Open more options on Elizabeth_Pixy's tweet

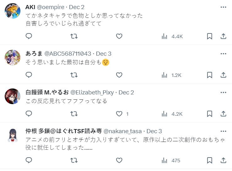[x=223, y=92]
